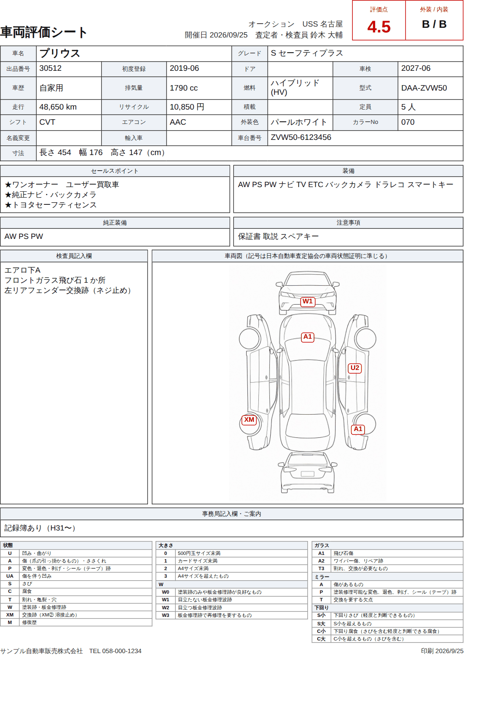
Task: Click the note 'フロントガラス飛び石１か所'
Action: click(x=55, y=280)
